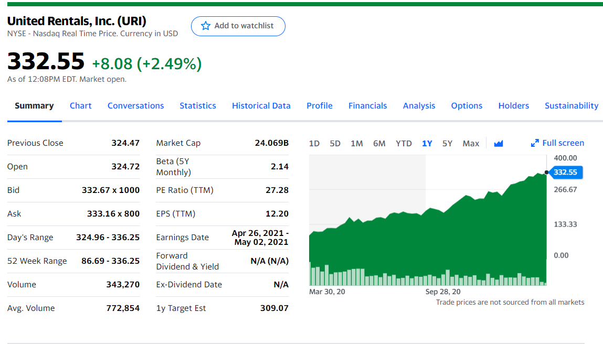
Task: Open the Chart tab
Action: [x=80, y=106]
